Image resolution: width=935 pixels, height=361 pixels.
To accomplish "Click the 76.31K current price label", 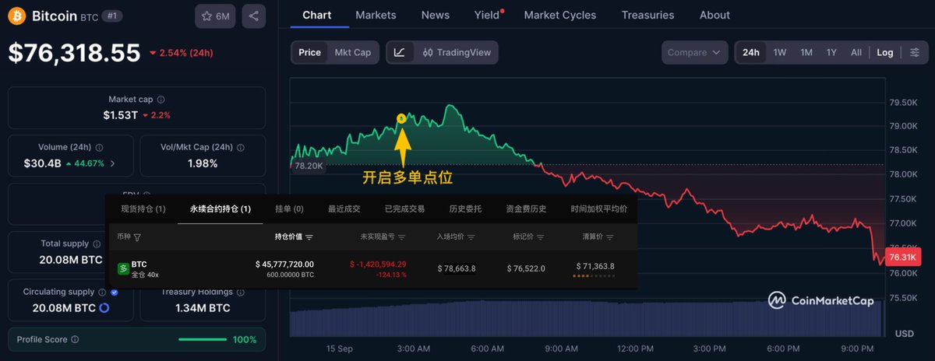I will point(905,256).
